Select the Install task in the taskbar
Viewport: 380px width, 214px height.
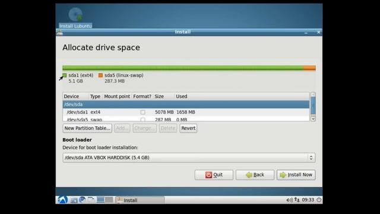point(140,200)
